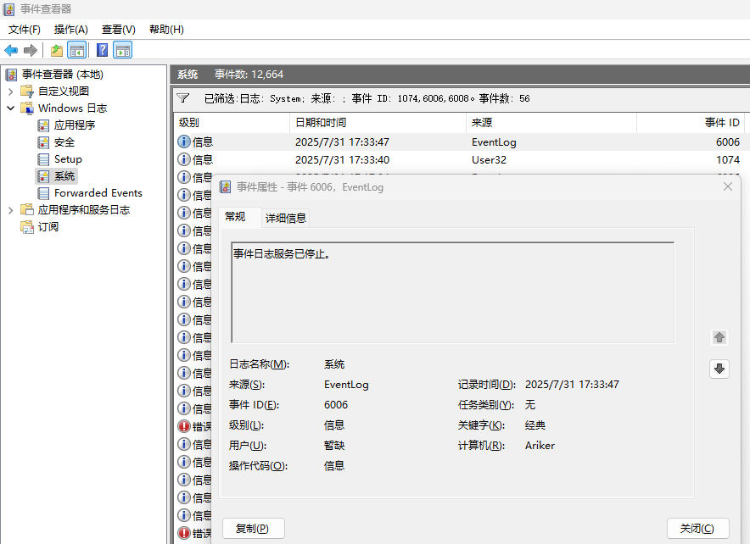
Task: Click the 复制(P) button
Action: pos(253,528)
